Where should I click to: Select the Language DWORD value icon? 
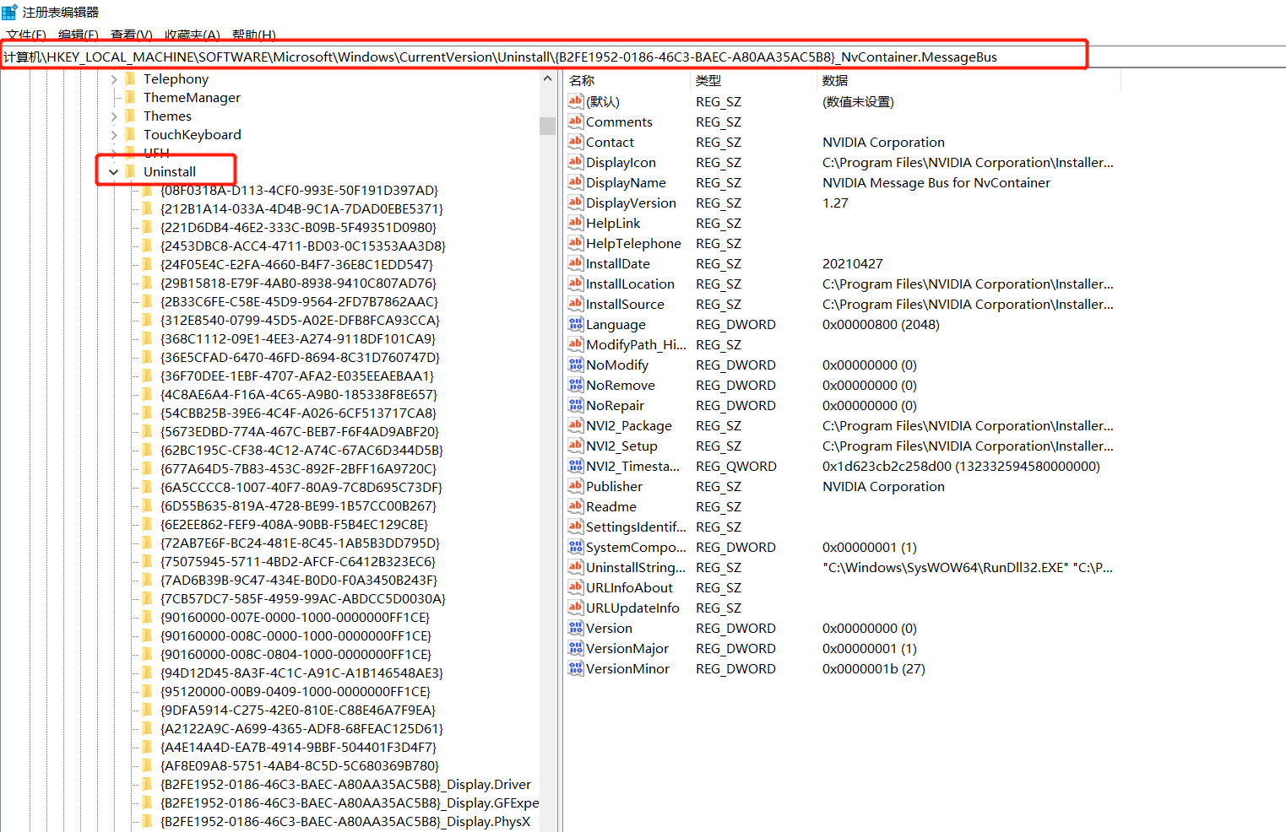click(576, 324)
